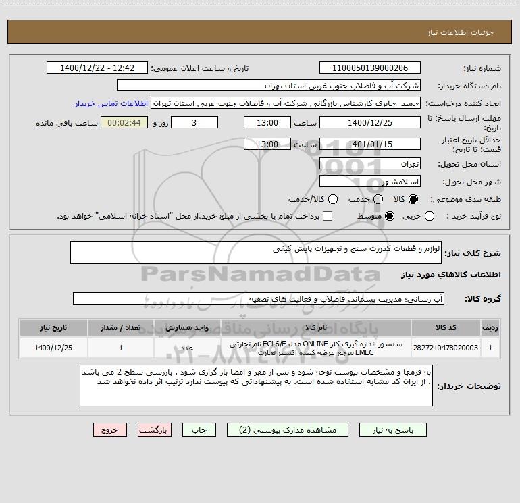The width and height of the screenshot is (520, 503).
Task: Click the ردیف column header
Action: [x=490, y=328]
